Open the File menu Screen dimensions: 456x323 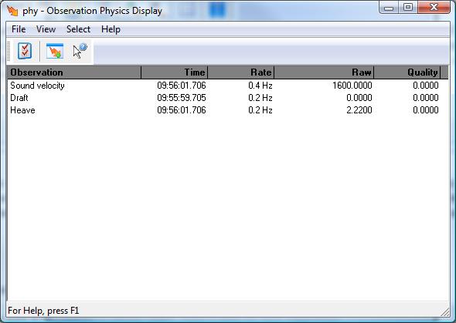click(x=19, y=29)
